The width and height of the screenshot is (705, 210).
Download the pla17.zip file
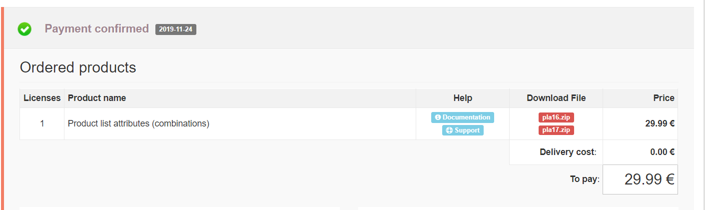[x=556, y=130]
